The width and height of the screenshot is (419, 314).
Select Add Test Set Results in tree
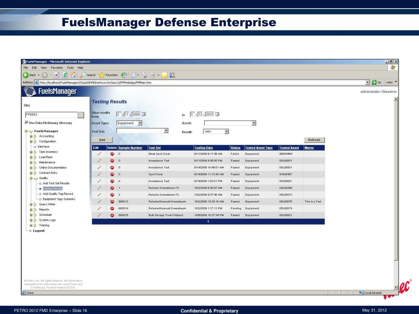56,184
